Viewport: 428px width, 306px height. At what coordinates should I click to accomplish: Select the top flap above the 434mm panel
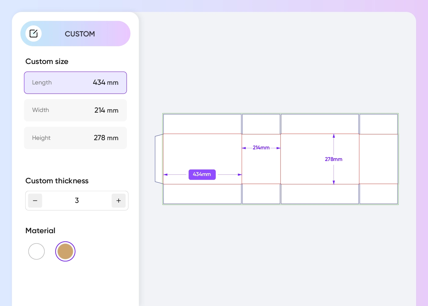pyautogui.click(x=202, y=124)
